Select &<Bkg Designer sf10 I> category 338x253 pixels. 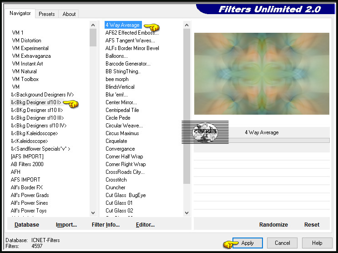pyautogui.click(x=36, y=102)
